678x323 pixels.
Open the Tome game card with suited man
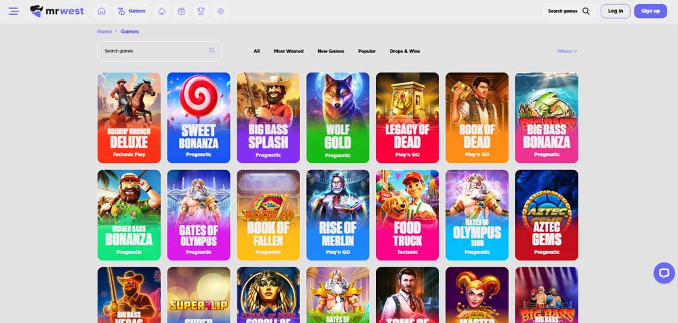[x=408, y=295]
